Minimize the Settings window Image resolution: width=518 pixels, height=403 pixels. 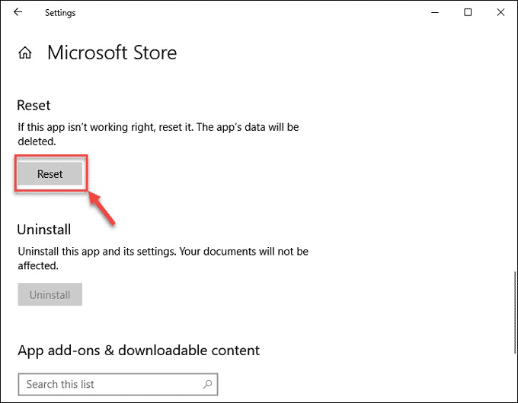[x=435, y=12]
